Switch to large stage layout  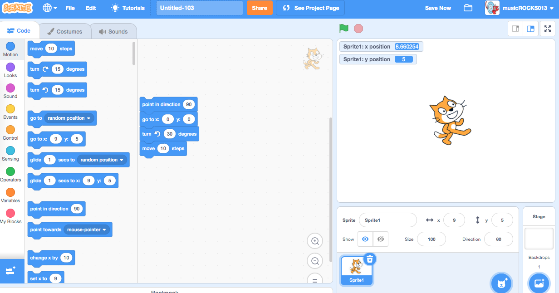click(x=530, y=29)
